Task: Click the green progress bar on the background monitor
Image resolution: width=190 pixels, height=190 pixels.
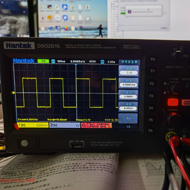Action: pyautogui.click(x=123, y=13)
